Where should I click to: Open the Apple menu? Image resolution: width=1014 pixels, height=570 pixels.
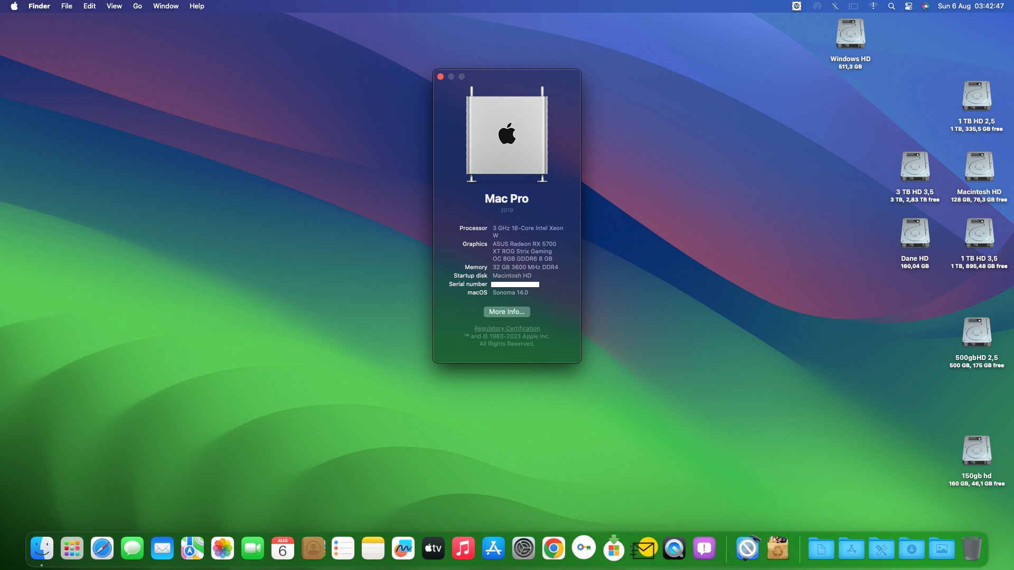(x=14, y=6)
